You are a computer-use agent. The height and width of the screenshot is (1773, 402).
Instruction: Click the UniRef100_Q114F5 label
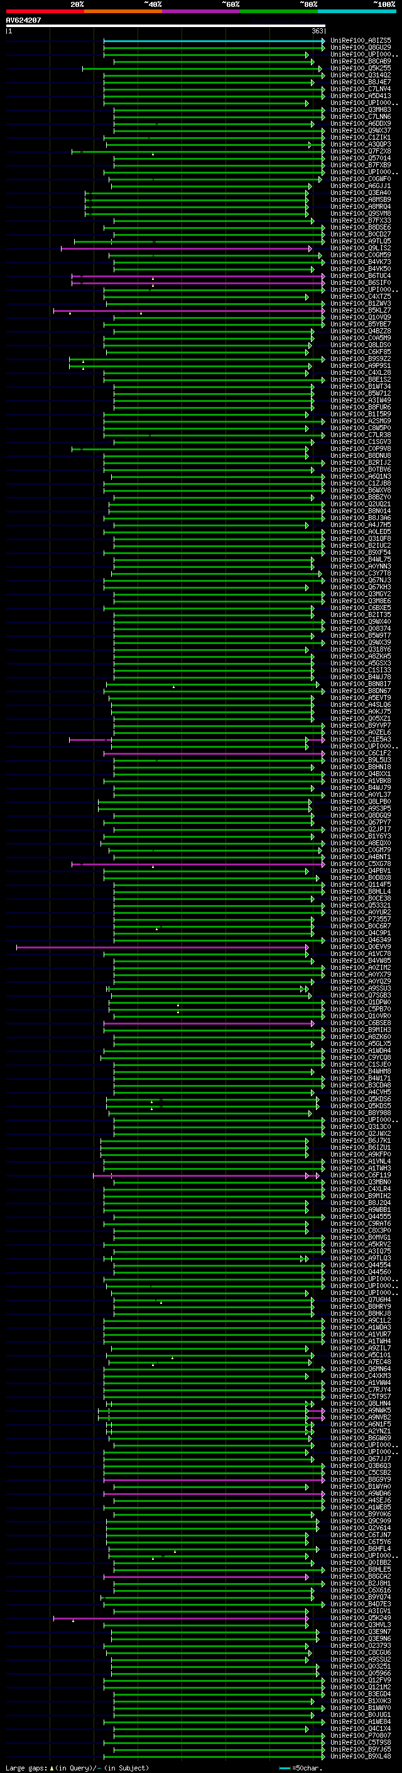click(361, 884)
